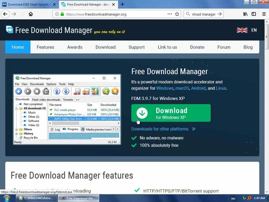The height and width of the screenshot is (202, 269).
Task: Close the ESET Smart Security tab
Action: pos(54,4)
